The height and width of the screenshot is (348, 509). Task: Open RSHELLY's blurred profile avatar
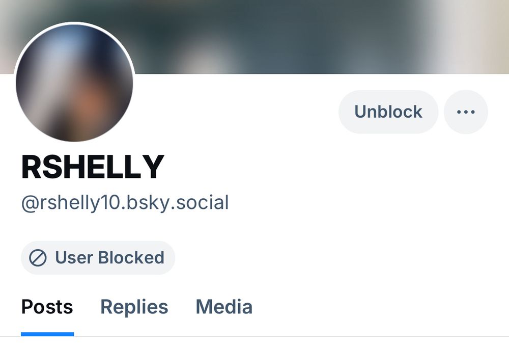point(74,83)
